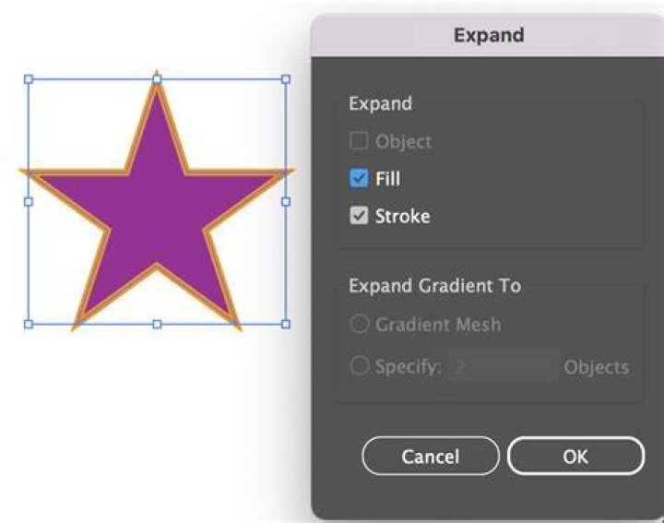
Task: Click the top-center bounding box handle
Action: 157,79
